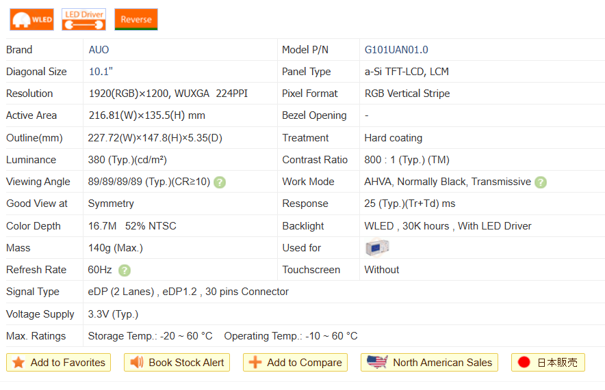Click the WLED backlight badge icon
Image resolution: width=605 pixels, height=390 pixels.
click(x=31, y=19)
